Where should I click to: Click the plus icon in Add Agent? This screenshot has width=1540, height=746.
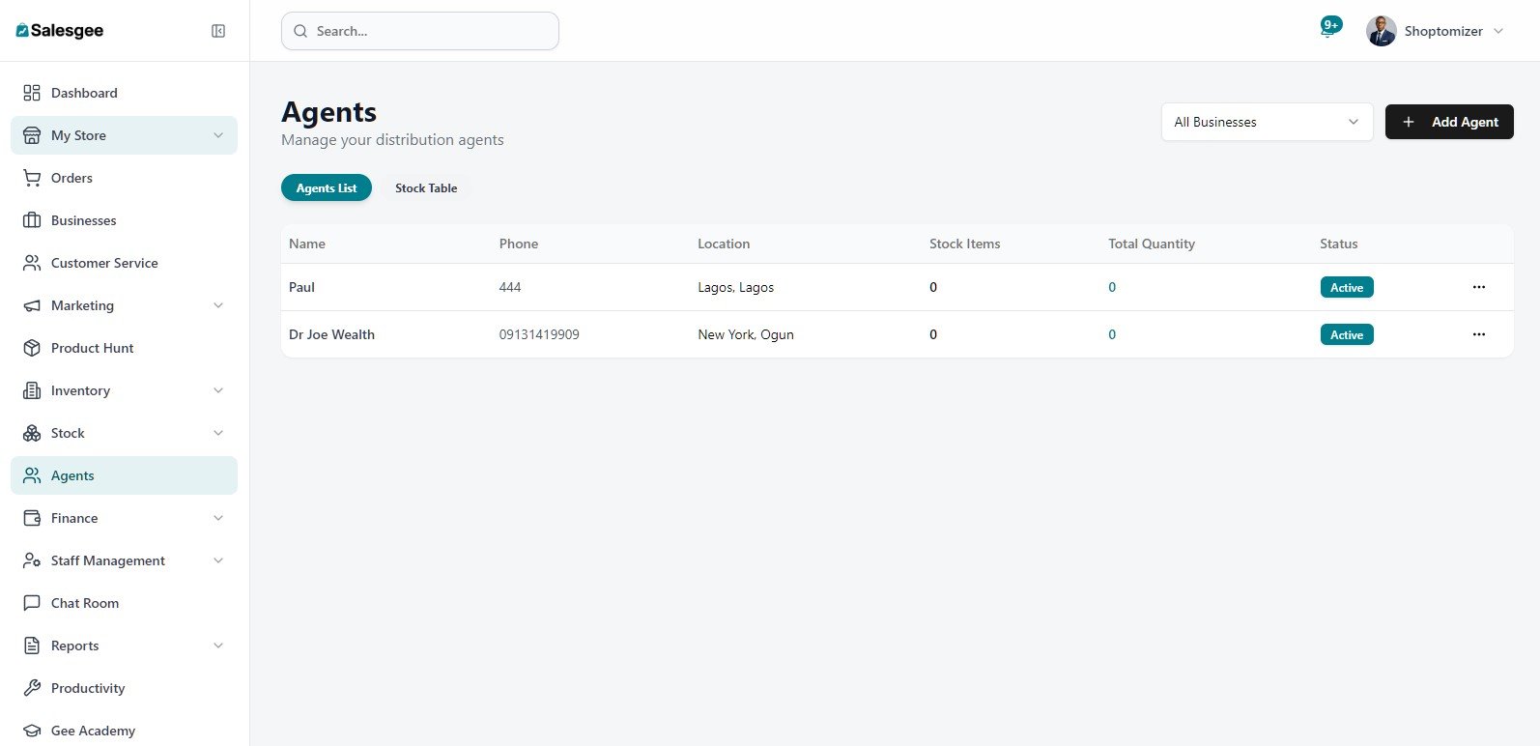tap(1409, 122)
